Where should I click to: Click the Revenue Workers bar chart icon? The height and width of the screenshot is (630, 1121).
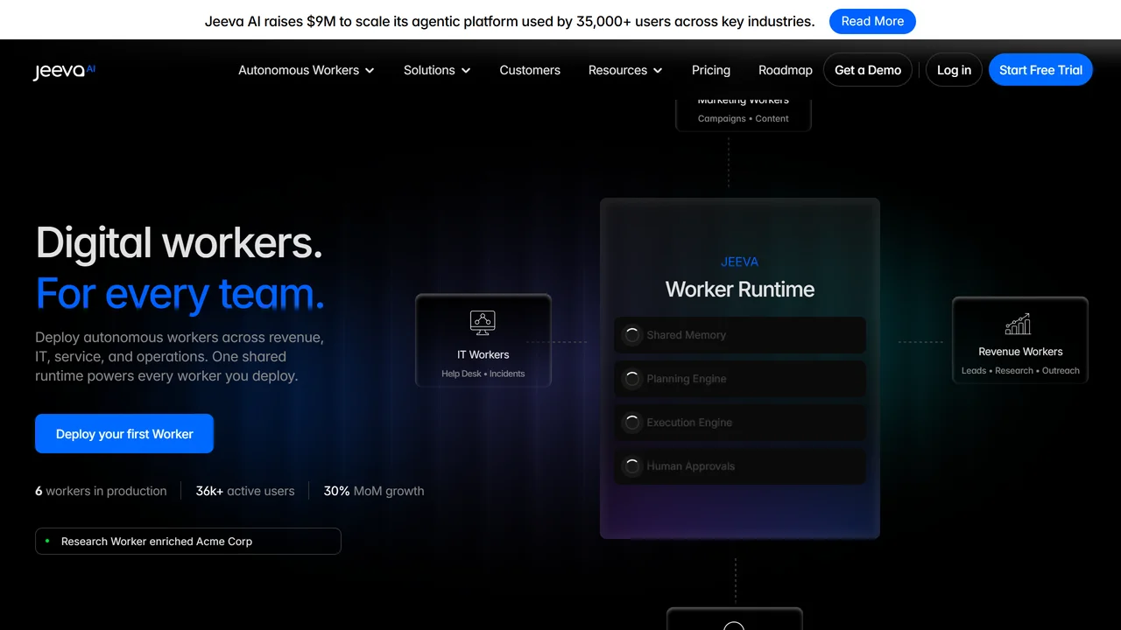[x=1018, y=324]
